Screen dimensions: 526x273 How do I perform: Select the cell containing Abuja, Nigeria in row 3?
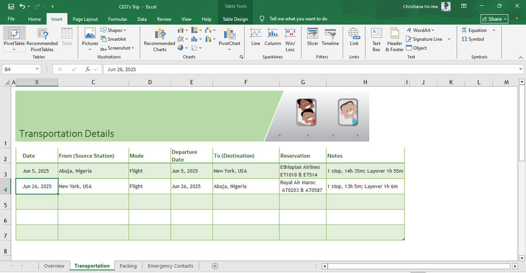coord(93,171)
